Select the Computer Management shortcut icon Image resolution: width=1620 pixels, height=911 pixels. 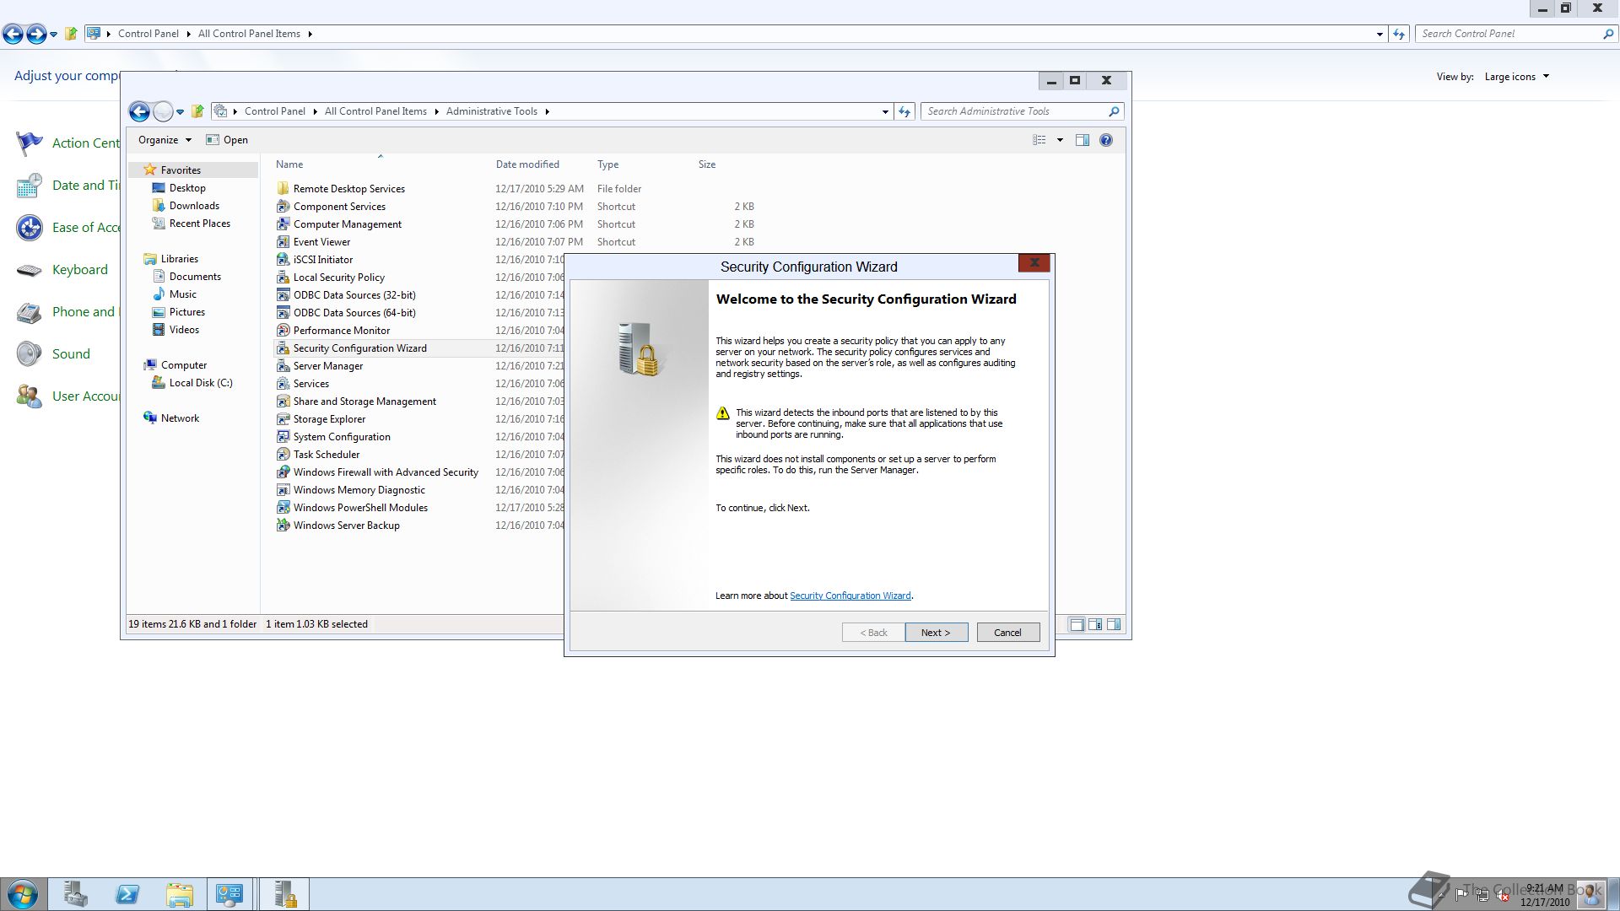point(283,224)
